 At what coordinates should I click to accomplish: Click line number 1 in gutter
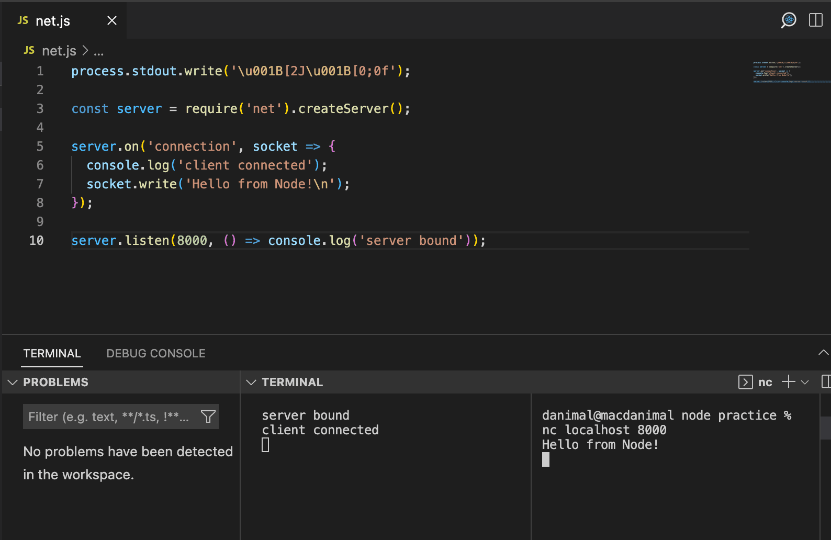click(x=40, y=71)
